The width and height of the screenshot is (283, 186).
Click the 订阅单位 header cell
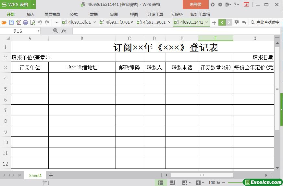tap(30, 67)
